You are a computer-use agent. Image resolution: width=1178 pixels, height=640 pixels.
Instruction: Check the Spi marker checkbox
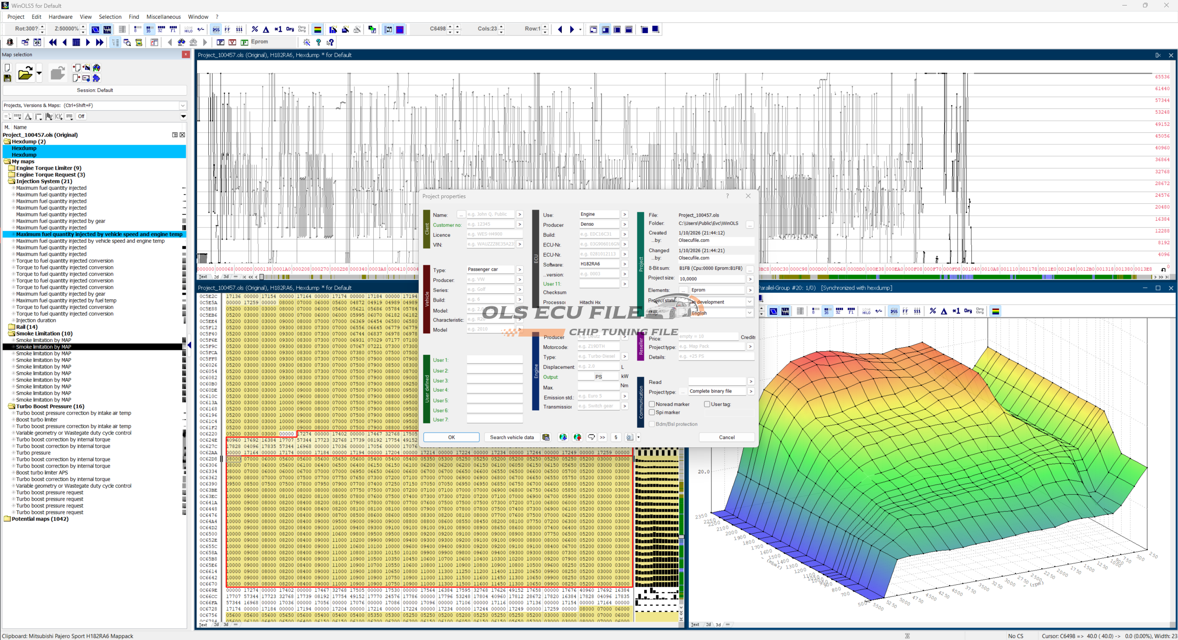[652, 412]
